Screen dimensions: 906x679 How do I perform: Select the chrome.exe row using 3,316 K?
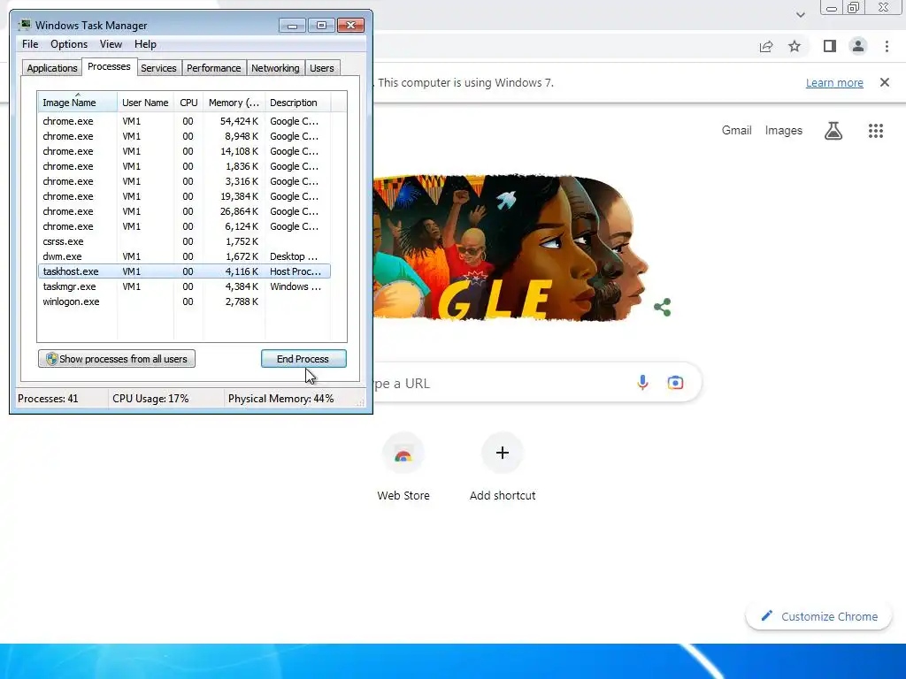[x=184, y=181]
